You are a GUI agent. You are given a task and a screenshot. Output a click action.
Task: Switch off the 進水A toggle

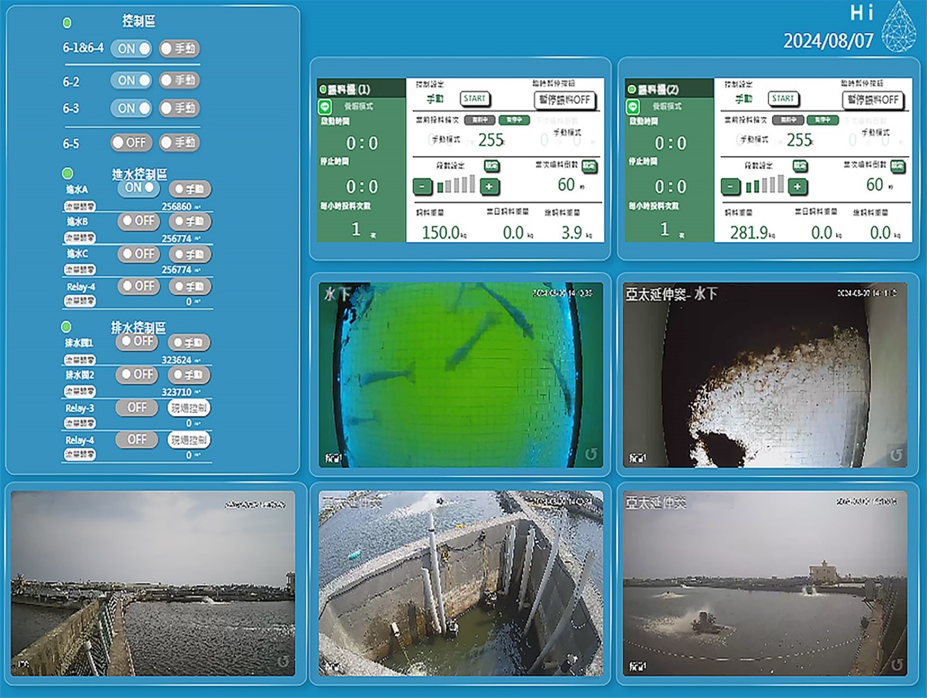139,188
